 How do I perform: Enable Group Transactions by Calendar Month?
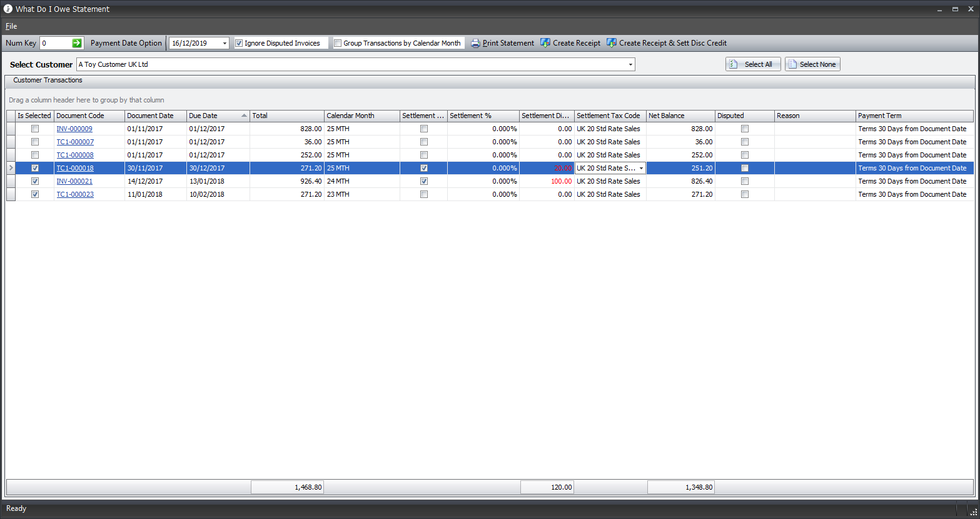click(x=338, y=43)
